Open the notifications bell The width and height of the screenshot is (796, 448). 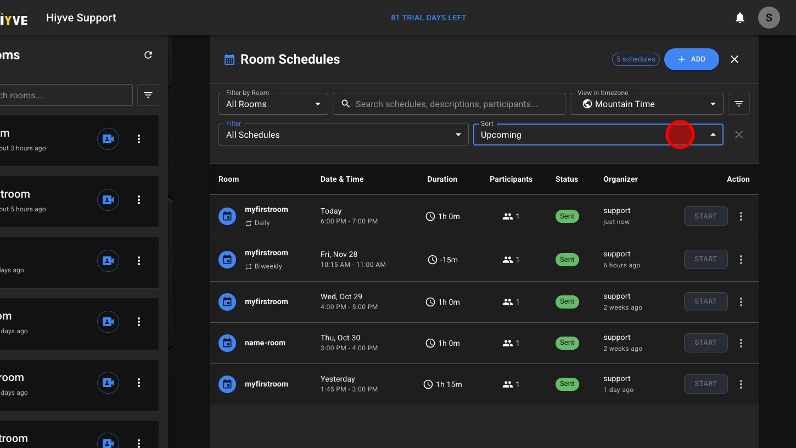pyautogui.click(x=740, y=18)
